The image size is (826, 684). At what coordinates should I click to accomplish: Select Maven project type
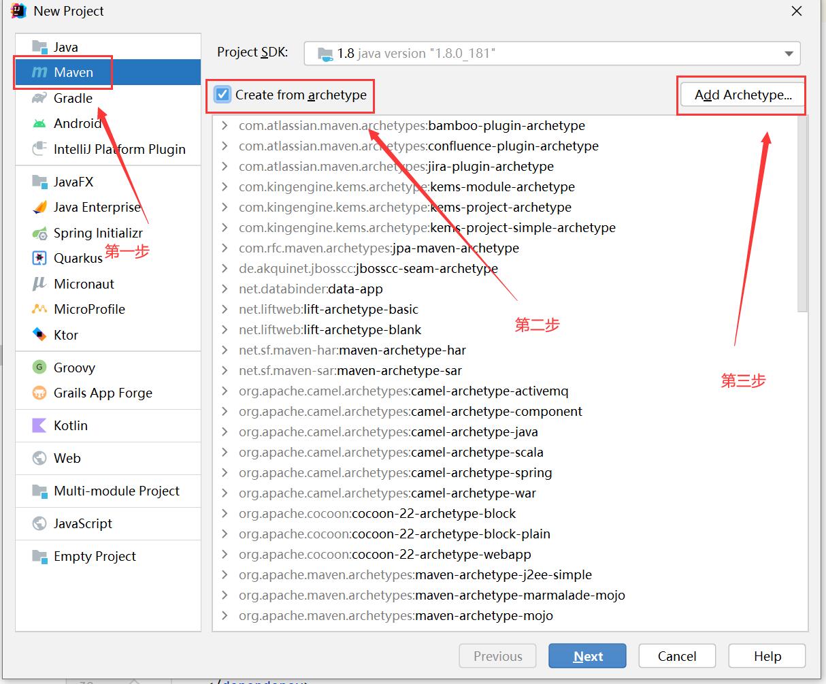tap(108, 72)
